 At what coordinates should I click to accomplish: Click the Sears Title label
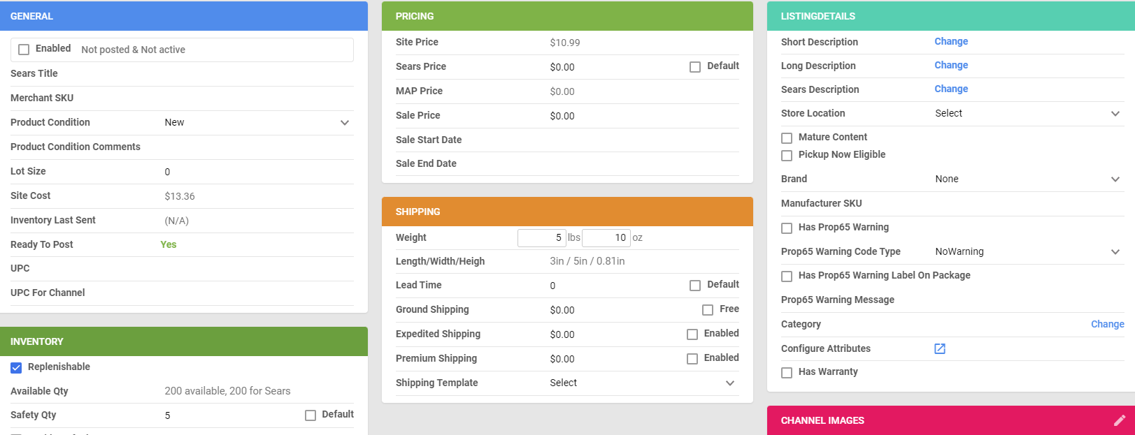point(34,73)
